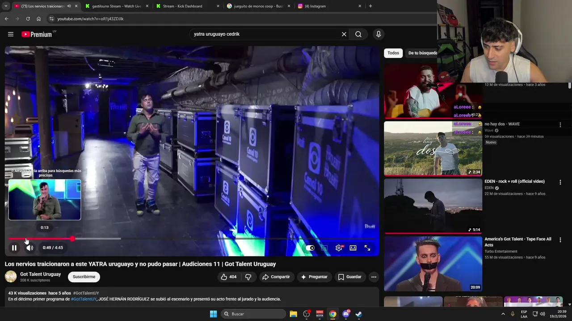Subscribe with the Suscribirme button
Screen dimensions: 572x321
[84, 277]
